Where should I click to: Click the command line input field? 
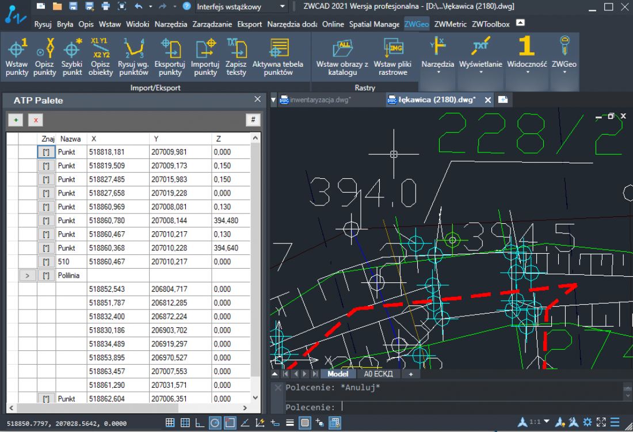tap(454, 407)
